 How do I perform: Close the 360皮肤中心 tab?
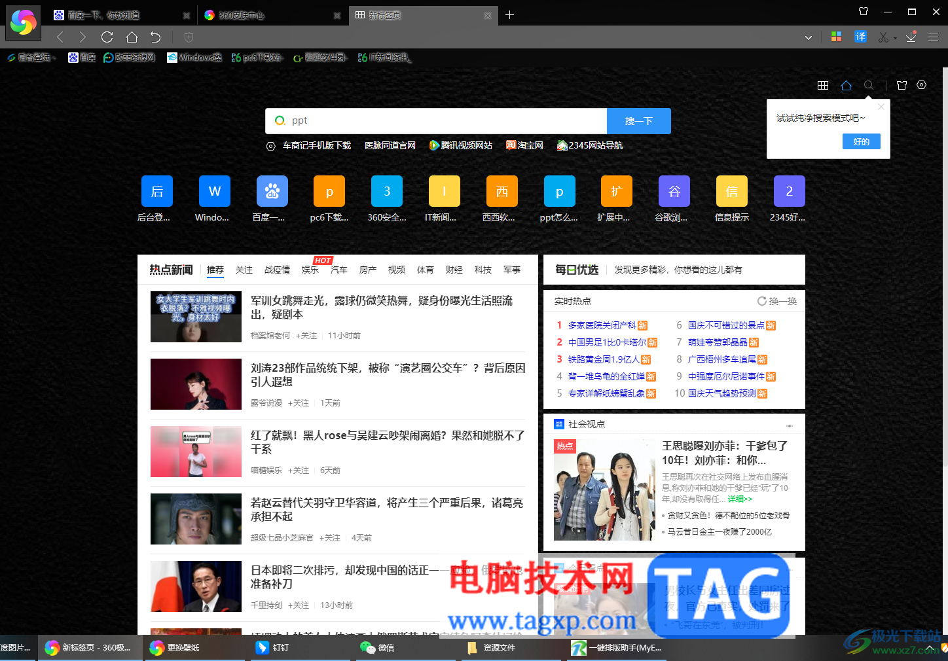click(x=337, y=15)
